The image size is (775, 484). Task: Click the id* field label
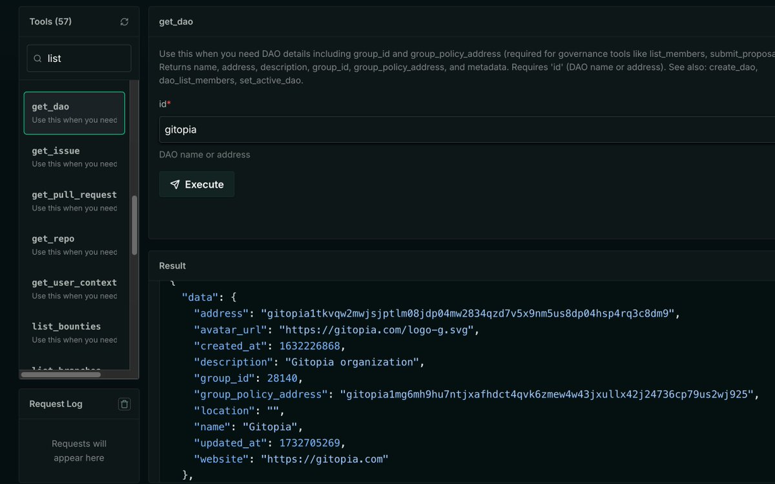pos(165,103)
